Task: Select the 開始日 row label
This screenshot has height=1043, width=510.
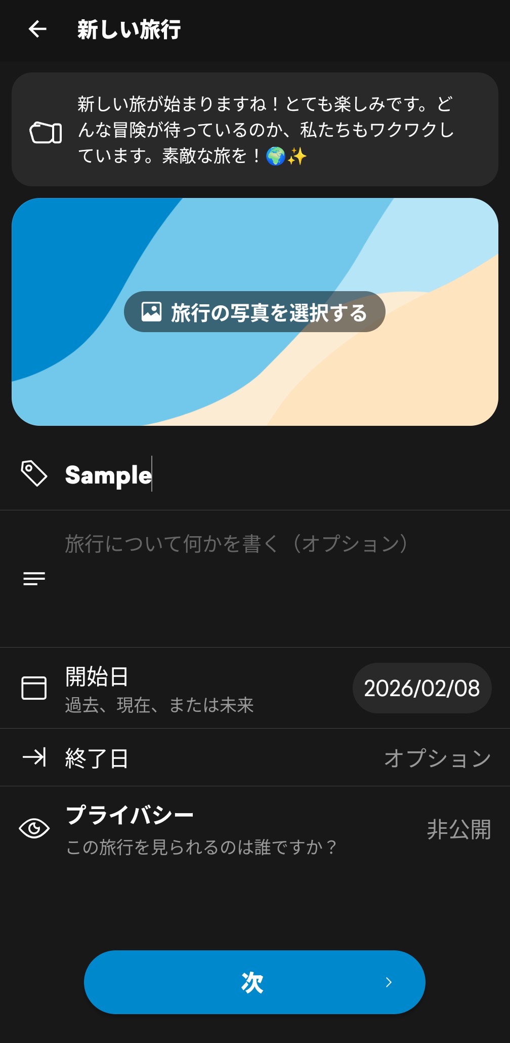Action: (97, 676)
